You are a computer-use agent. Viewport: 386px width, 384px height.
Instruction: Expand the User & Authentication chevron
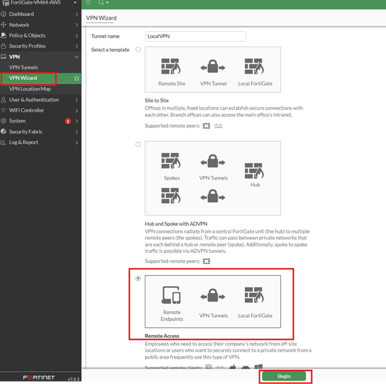click(x=77, y=100)
